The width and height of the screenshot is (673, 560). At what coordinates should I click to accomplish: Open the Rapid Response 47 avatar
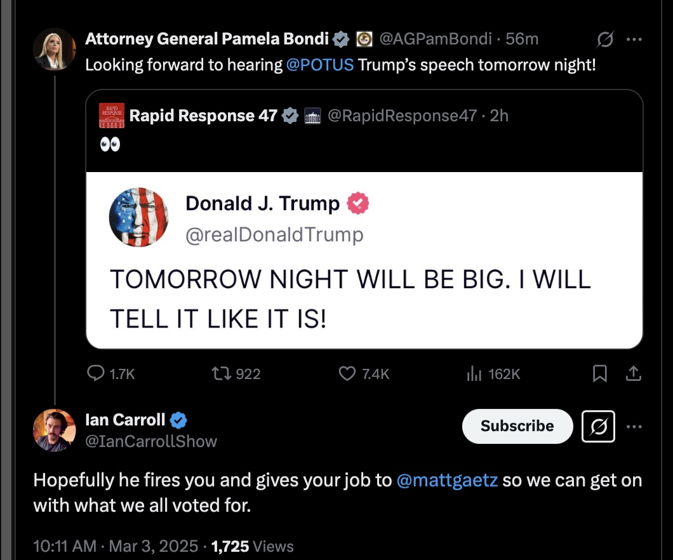[x=112, y=116]
